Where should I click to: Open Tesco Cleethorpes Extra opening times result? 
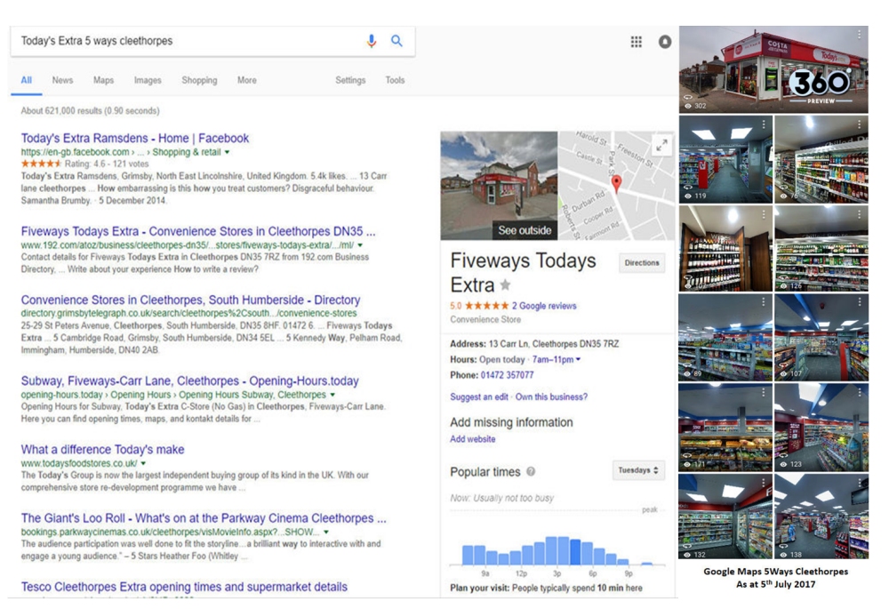click(184, 587)
